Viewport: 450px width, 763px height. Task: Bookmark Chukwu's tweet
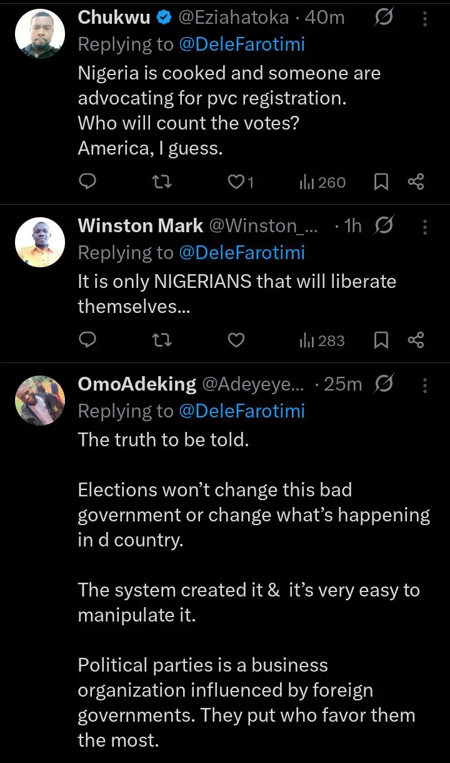point(381,182)
